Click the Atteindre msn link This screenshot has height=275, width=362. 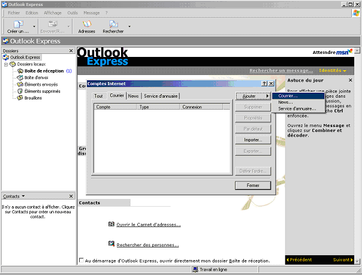pos(333,52)
